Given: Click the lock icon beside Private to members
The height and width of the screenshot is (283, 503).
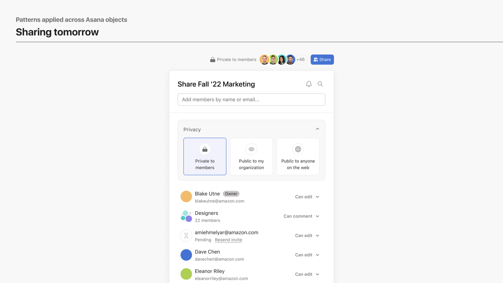Looking at the screenshot, I should coord(213,60).
